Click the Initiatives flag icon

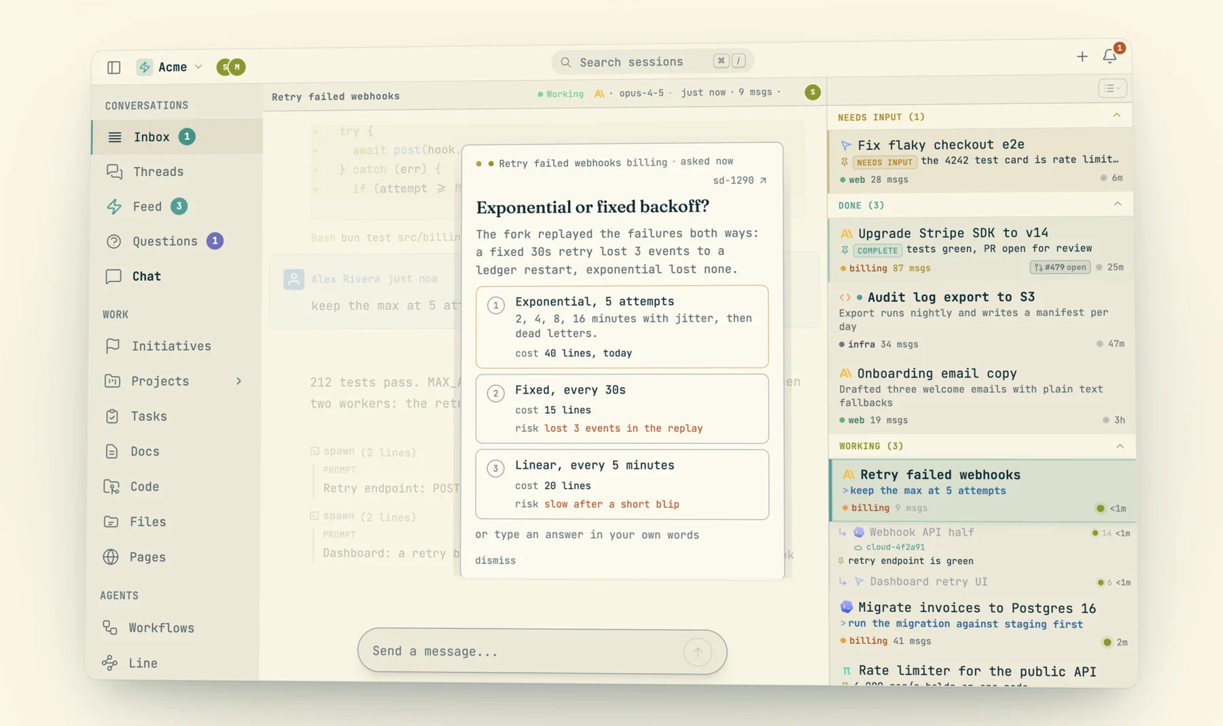coord(113,346)
